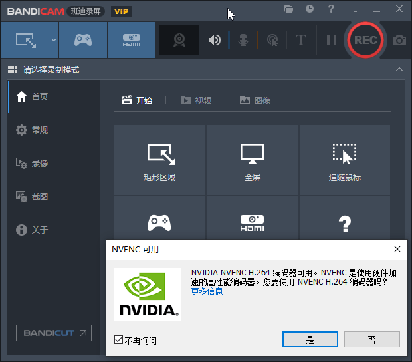Open the 首页 home section
The width and height of the screenshot is (412, 362).
[54, 96]
